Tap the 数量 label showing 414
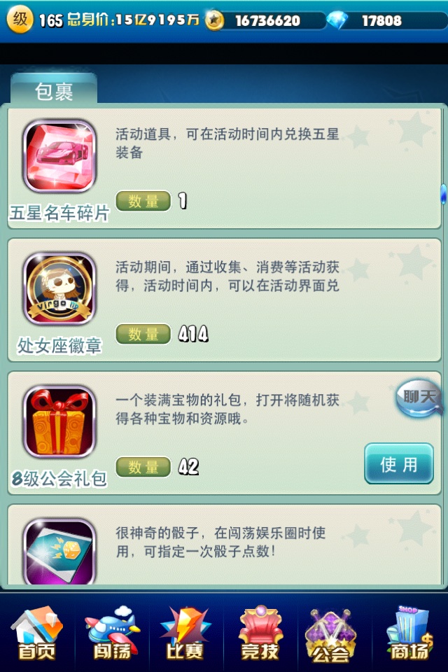448x672 pixels. pos(143,334)
